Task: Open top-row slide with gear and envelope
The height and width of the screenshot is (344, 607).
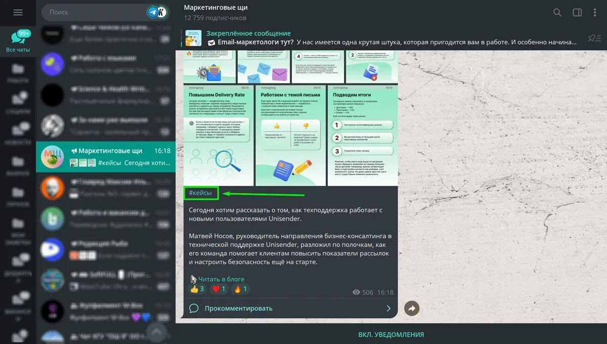Action: click(x=209, y=67)
